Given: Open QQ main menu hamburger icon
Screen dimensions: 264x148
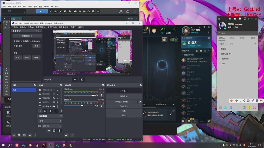Looking at the screenshot, I should pos(220,107).
